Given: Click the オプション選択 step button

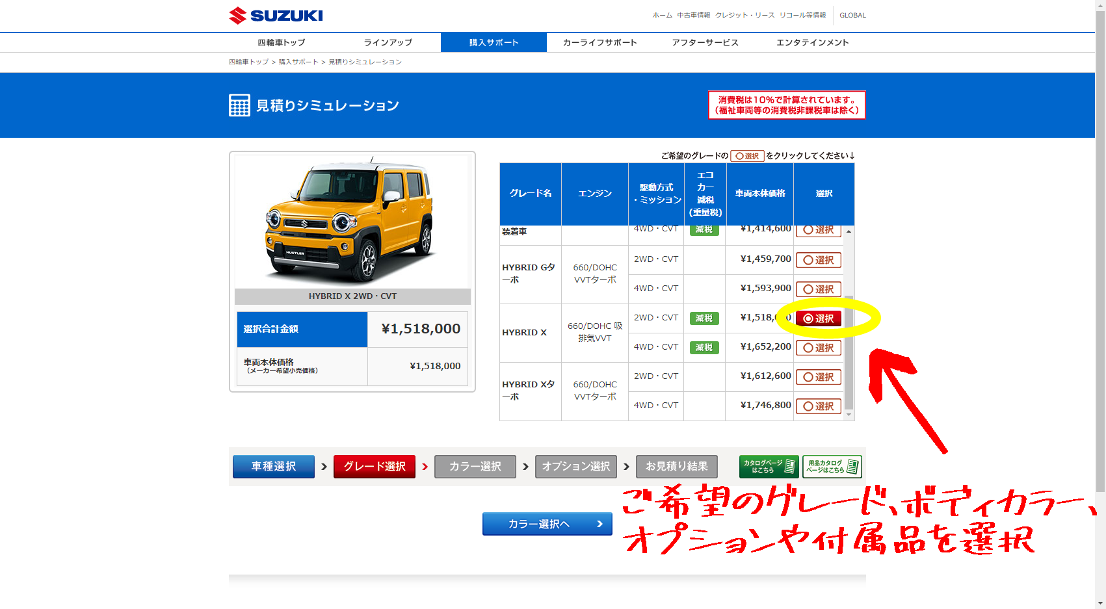Looking at the screenshot, I should 576,467.
